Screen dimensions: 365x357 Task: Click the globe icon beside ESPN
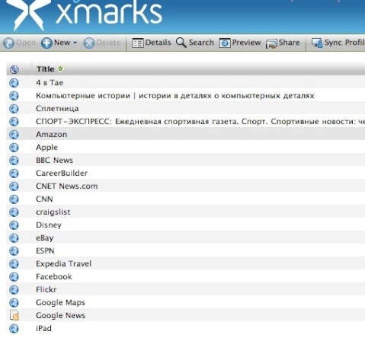(14, 251)
